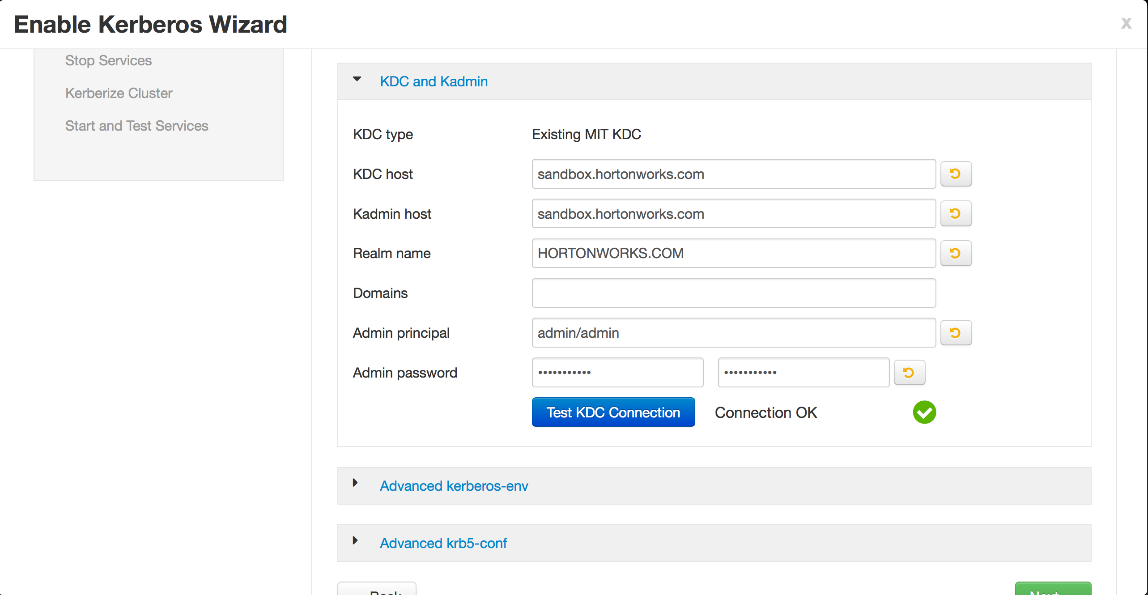1148x595 pixels.
Task: Collapse the KDC and Kadmin section arrow
Action: [357, 80]
